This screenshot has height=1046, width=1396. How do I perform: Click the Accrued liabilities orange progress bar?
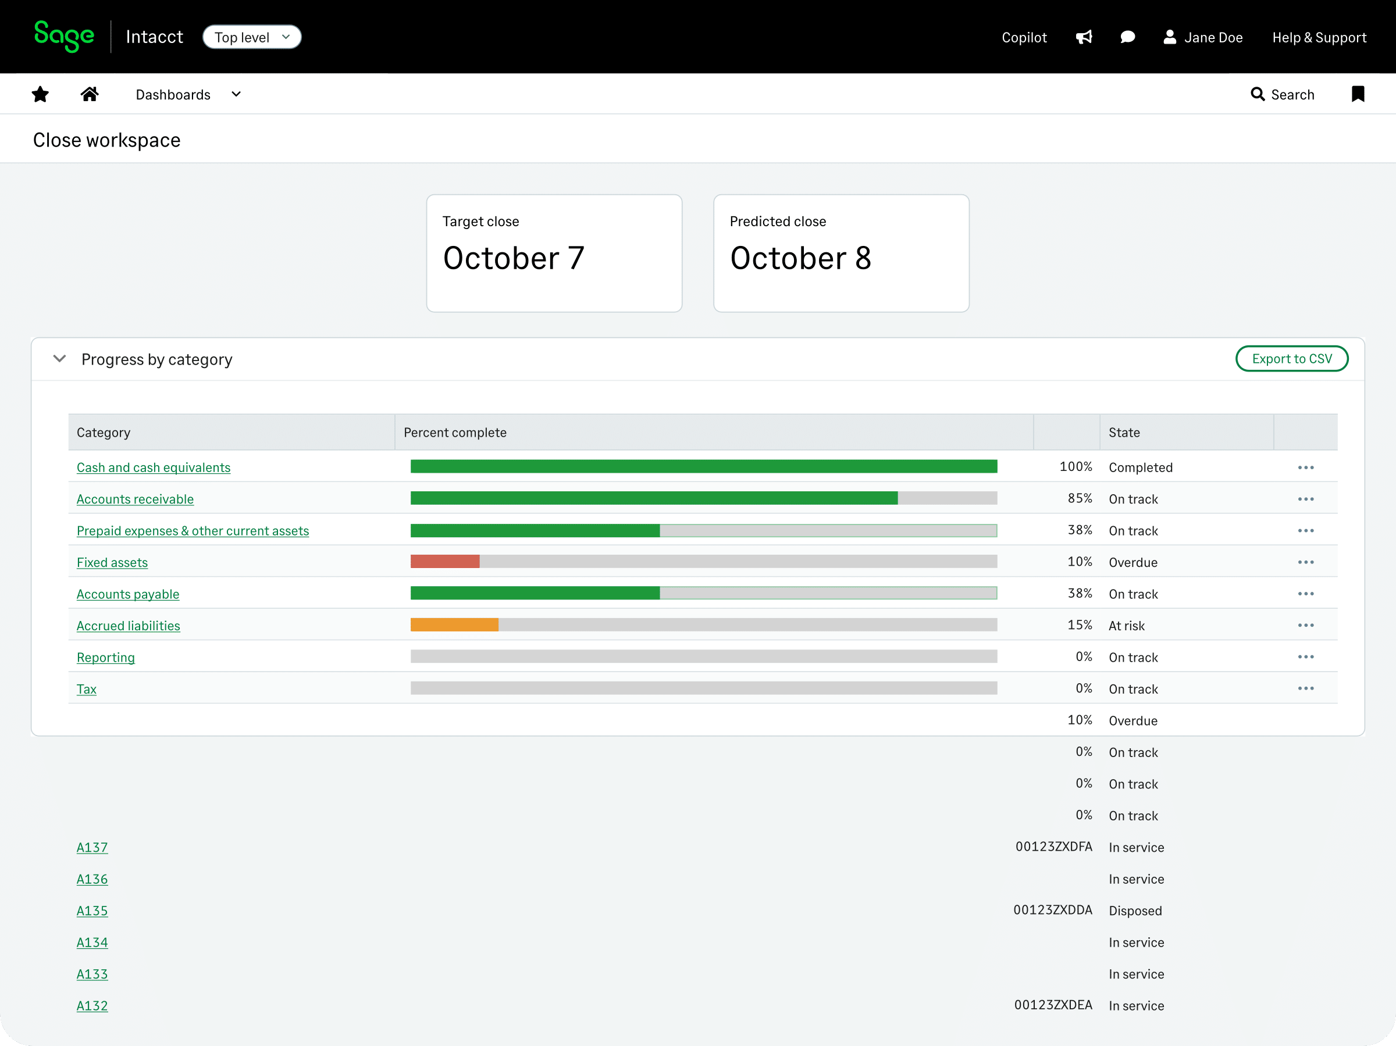click(x=454, y=624)
